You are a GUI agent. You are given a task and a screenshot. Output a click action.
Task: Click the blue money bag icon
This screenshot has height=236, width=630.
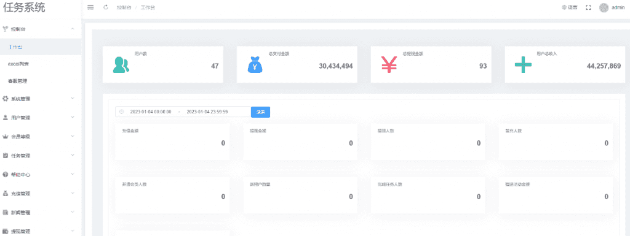pyautogui.click(x=255, y=65)
